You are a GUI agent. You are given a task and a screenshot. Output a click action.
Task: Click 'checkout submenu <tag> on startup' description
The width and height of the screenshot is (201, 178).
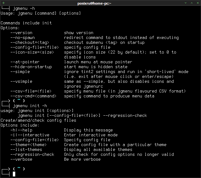(104, 43)
